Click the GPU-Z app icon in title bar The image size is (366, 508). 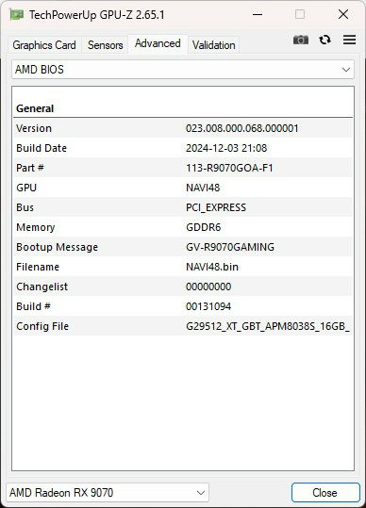pyautogui.click(x=17, y=14)
